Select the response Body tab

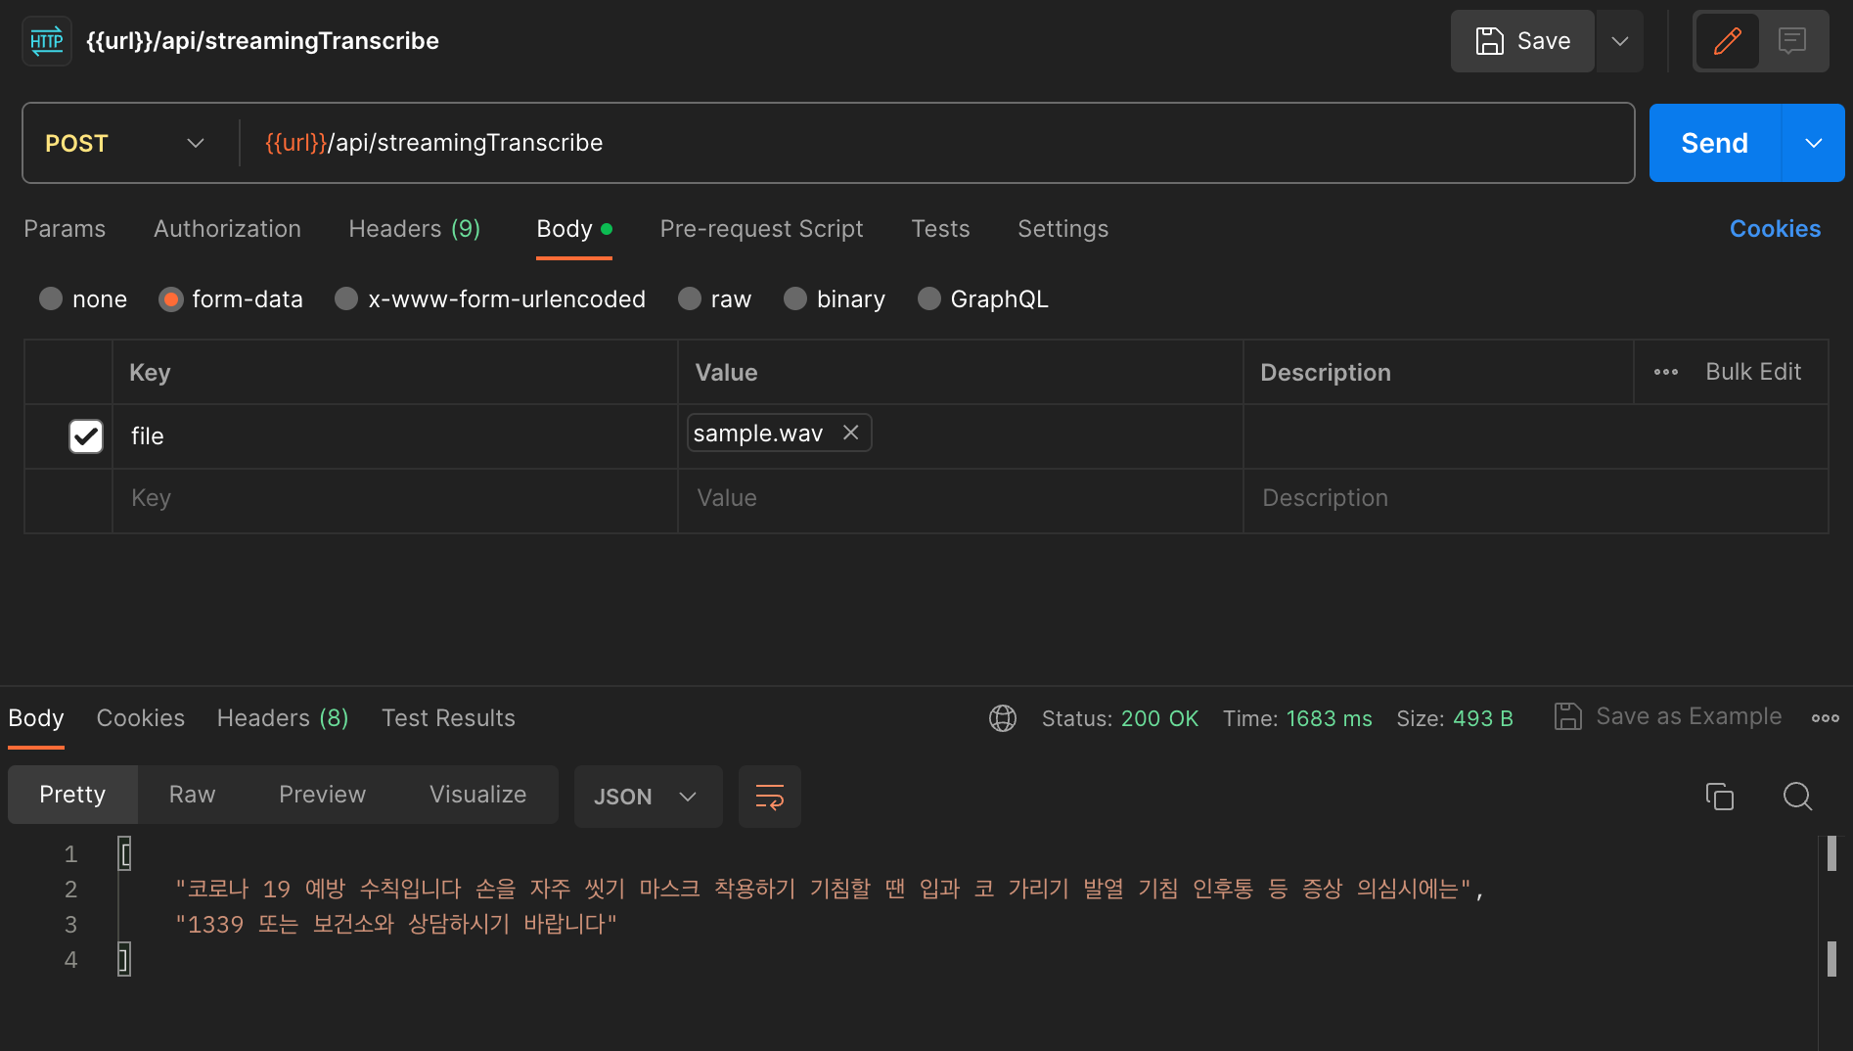pos(36,718)
